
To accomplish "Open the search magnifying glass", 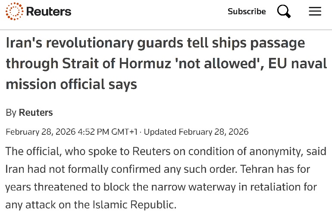I will click(284, 12).
